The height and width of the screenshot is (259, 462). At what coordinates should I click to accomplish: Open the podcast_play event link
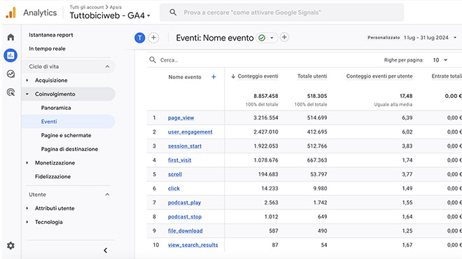coord(184,203)
